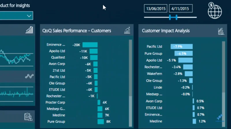Click Ole Group label in Impact Analysis
Screen dimensions: 231x129
point(154,81)
